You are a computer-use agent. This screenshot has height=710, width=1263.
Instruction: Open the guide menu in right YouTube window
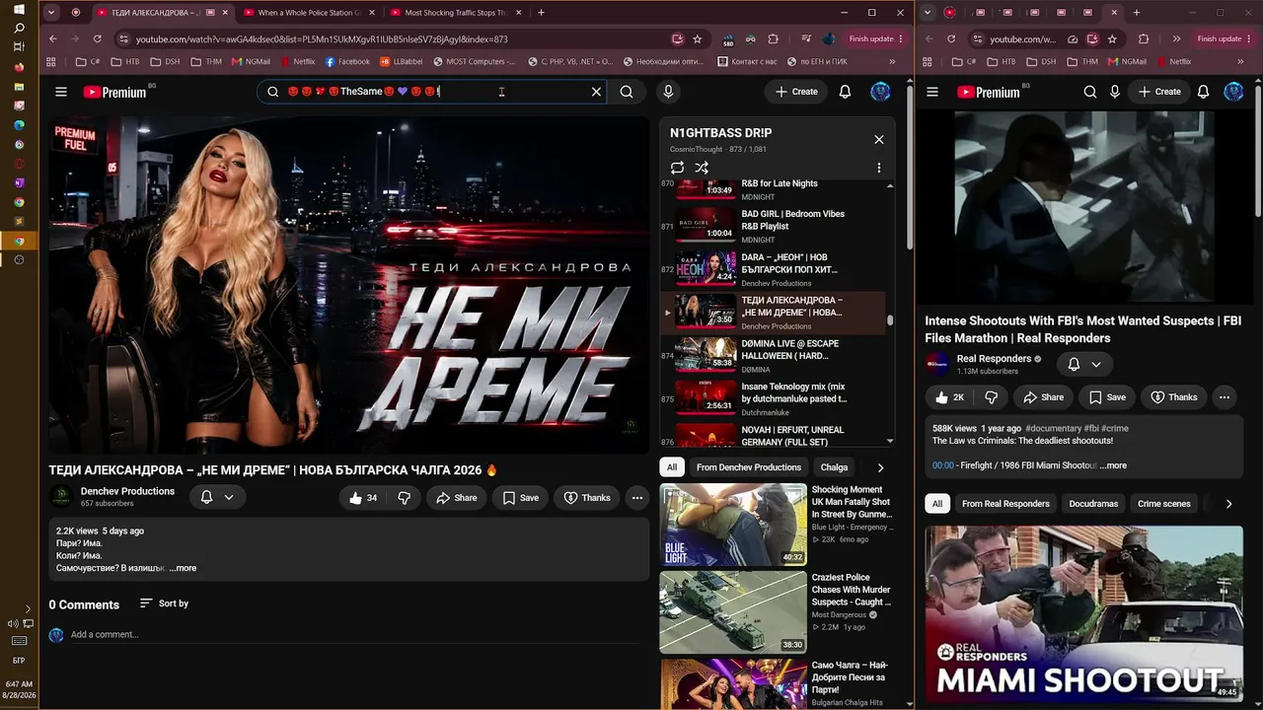point(932,92)
